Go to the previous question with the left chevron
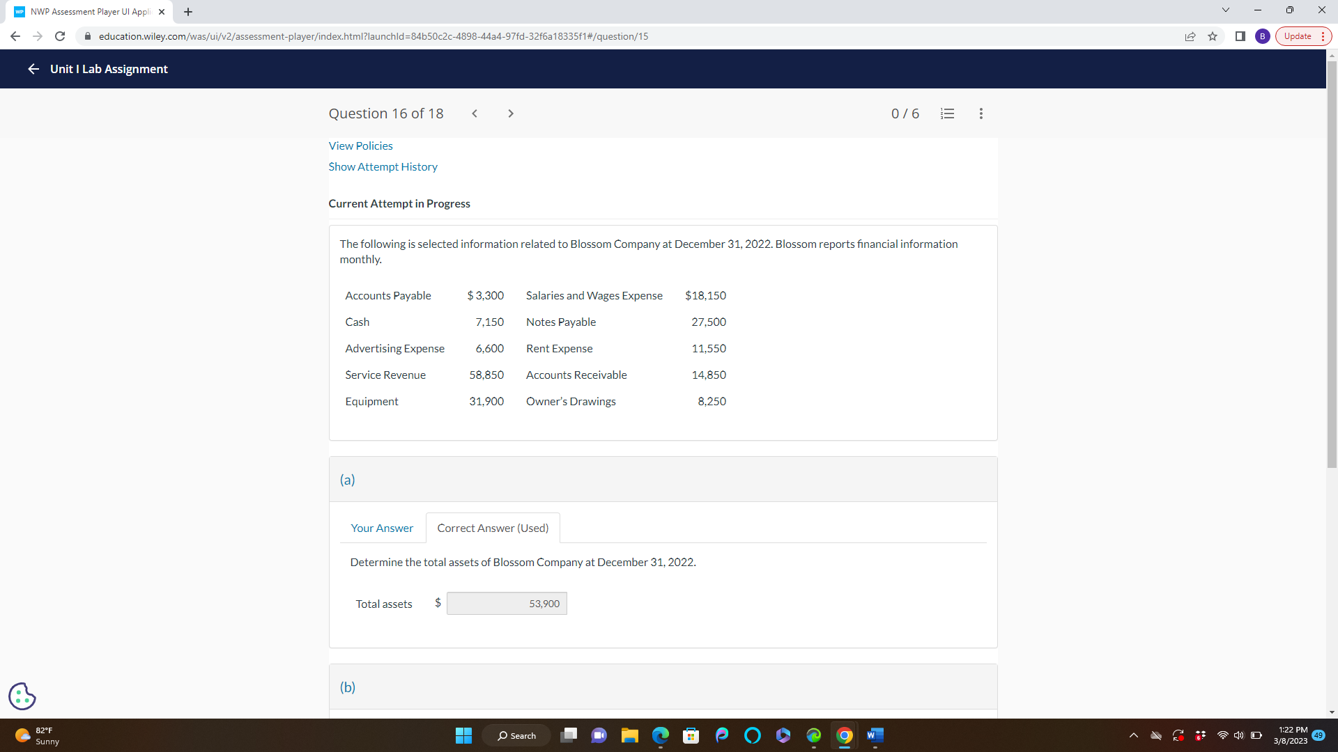This screenshot has height=752, width=1338. [475, 113]
